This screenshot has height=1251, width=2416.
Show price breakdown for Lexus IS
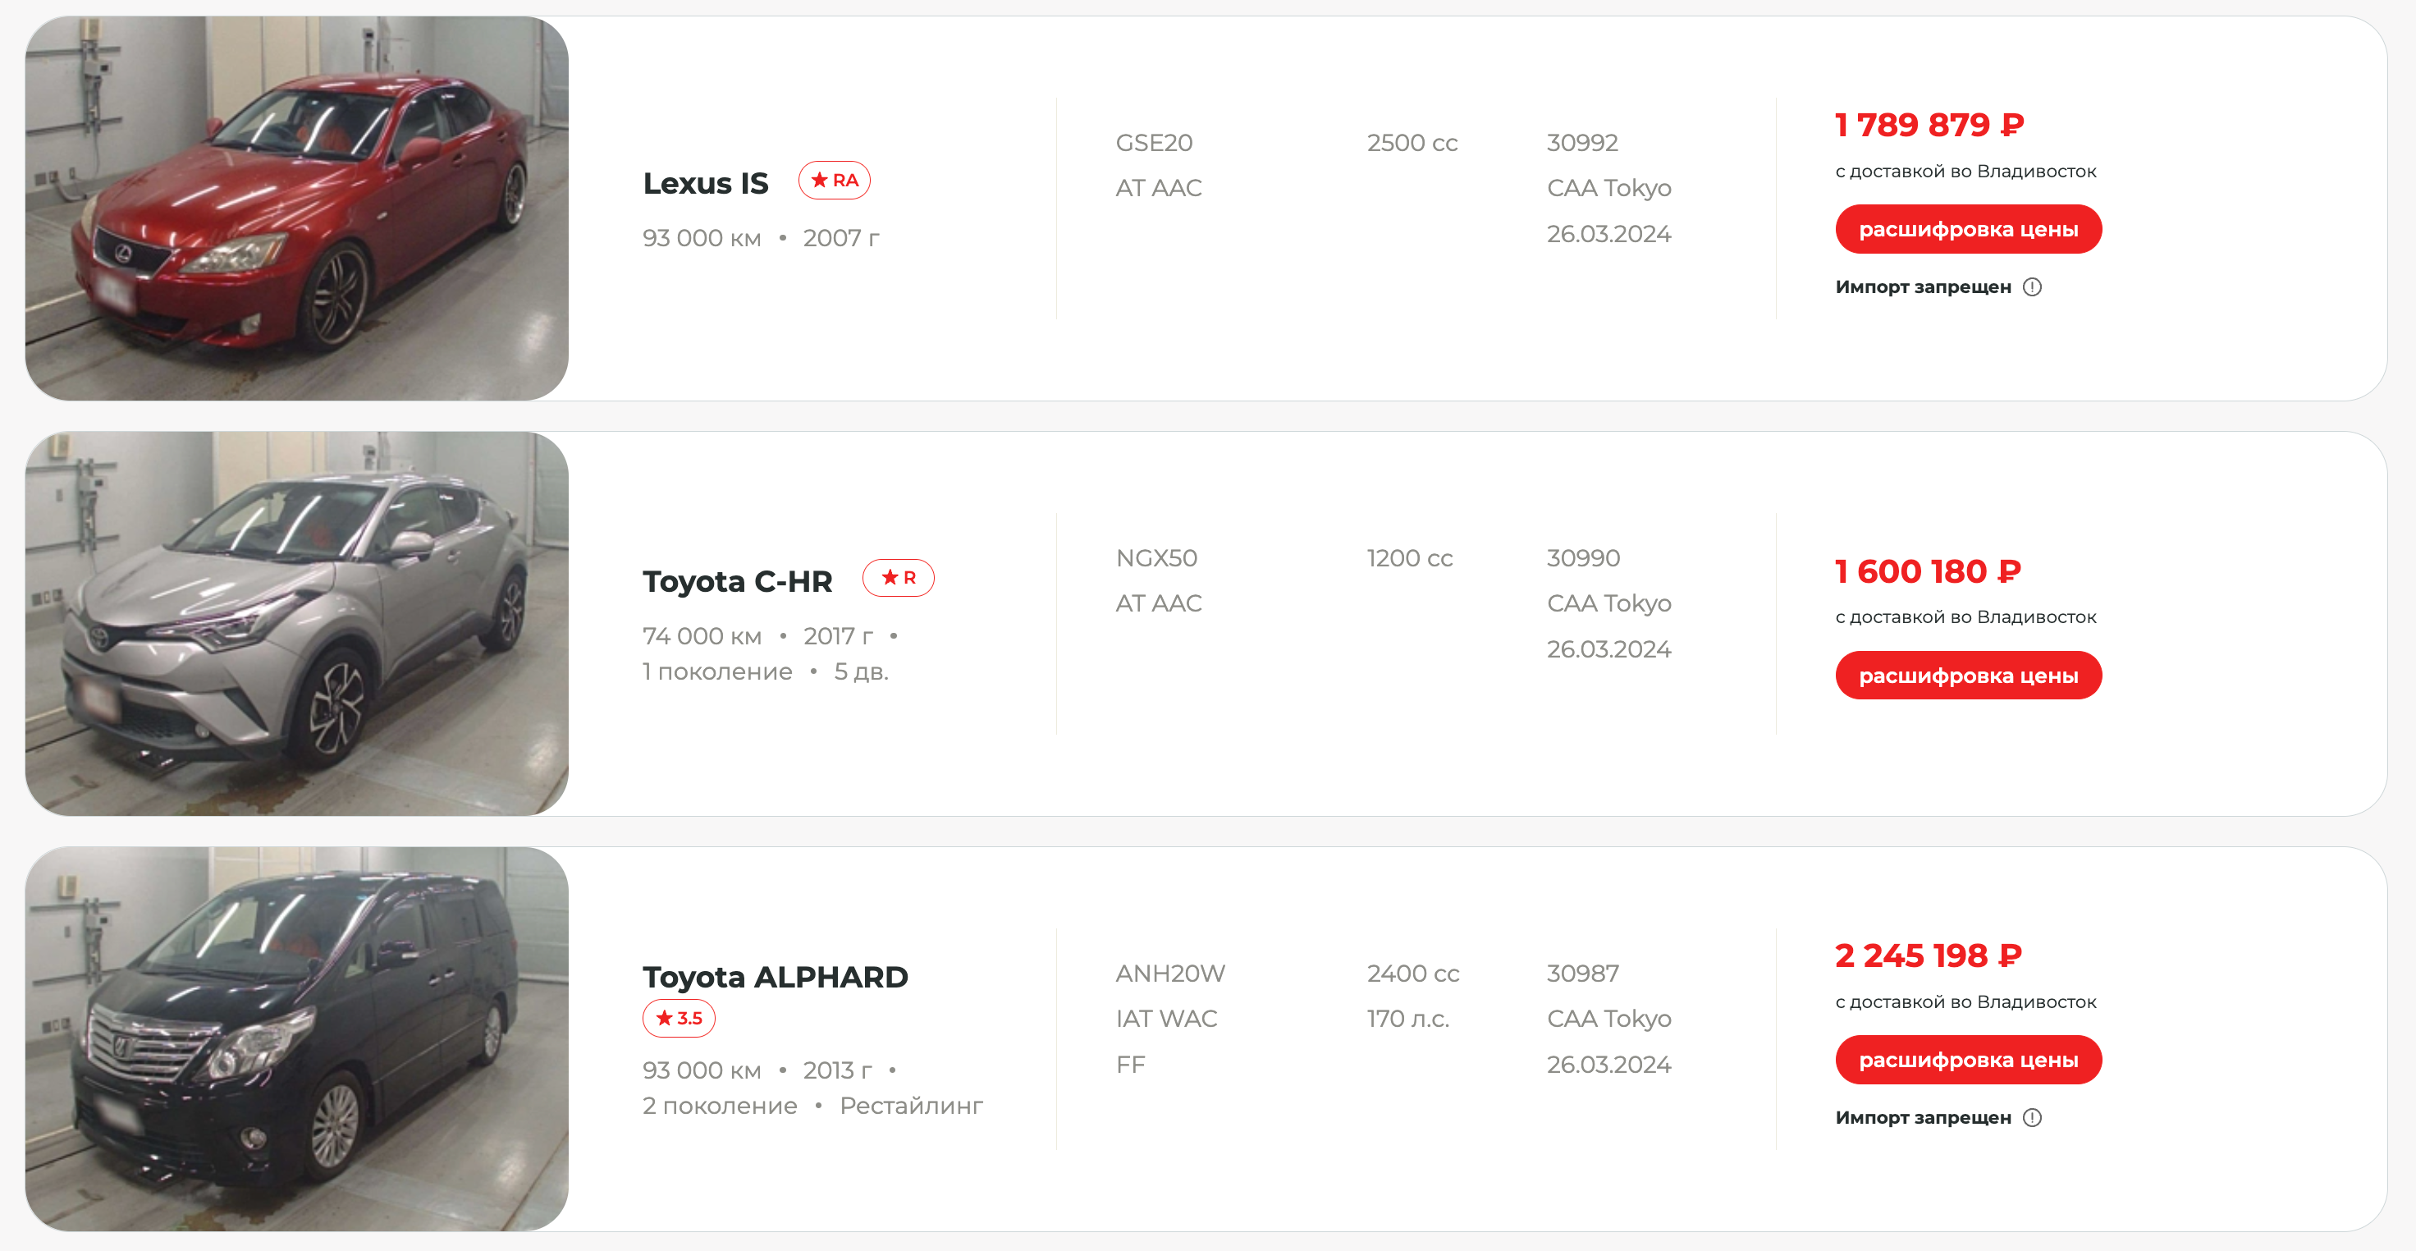1968,230
